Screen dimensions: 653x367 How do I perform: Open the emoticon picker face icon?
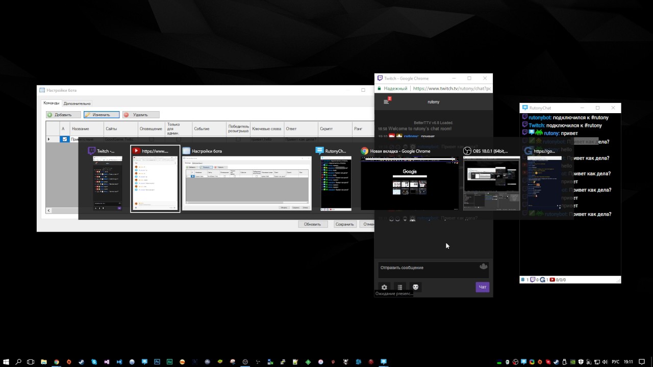point(416,287)
